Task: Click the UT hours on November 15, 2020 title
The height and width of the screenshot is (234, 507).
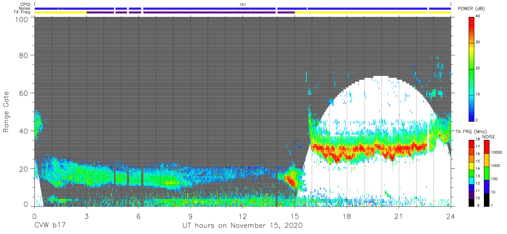Action: click(243, 225)
